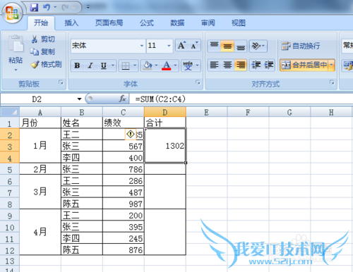Select cell with value 786
The height and width of the screenshot is (272, 353).
tap(124, 169)
